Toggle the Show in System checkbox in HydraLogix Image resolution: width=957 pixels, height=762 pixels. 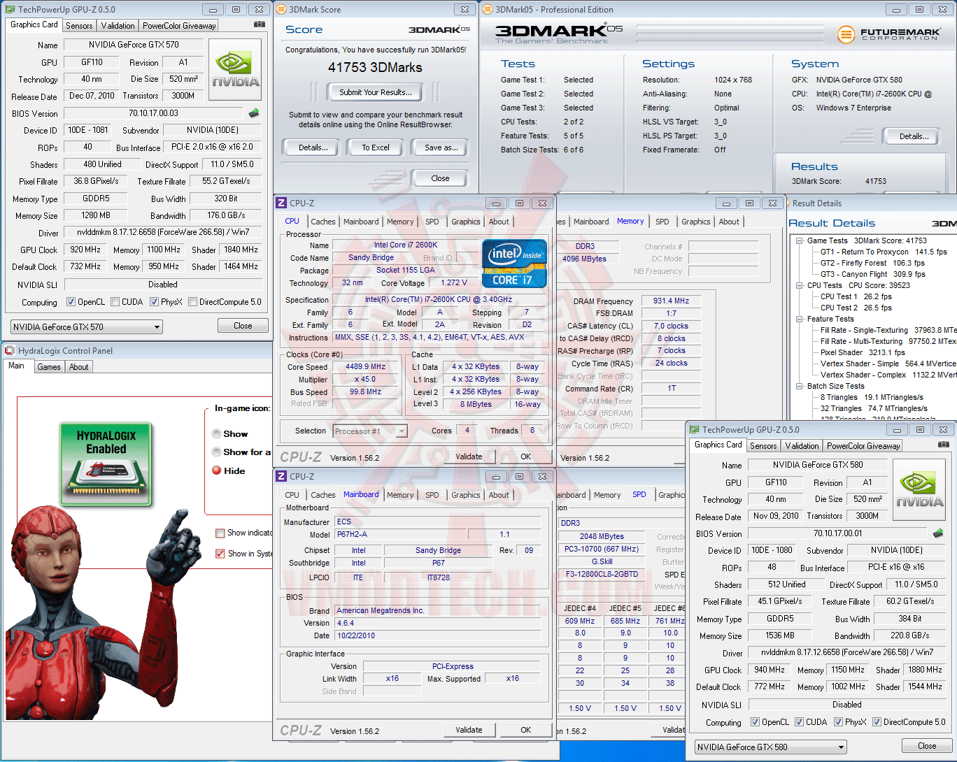click(x=220, y=554)
